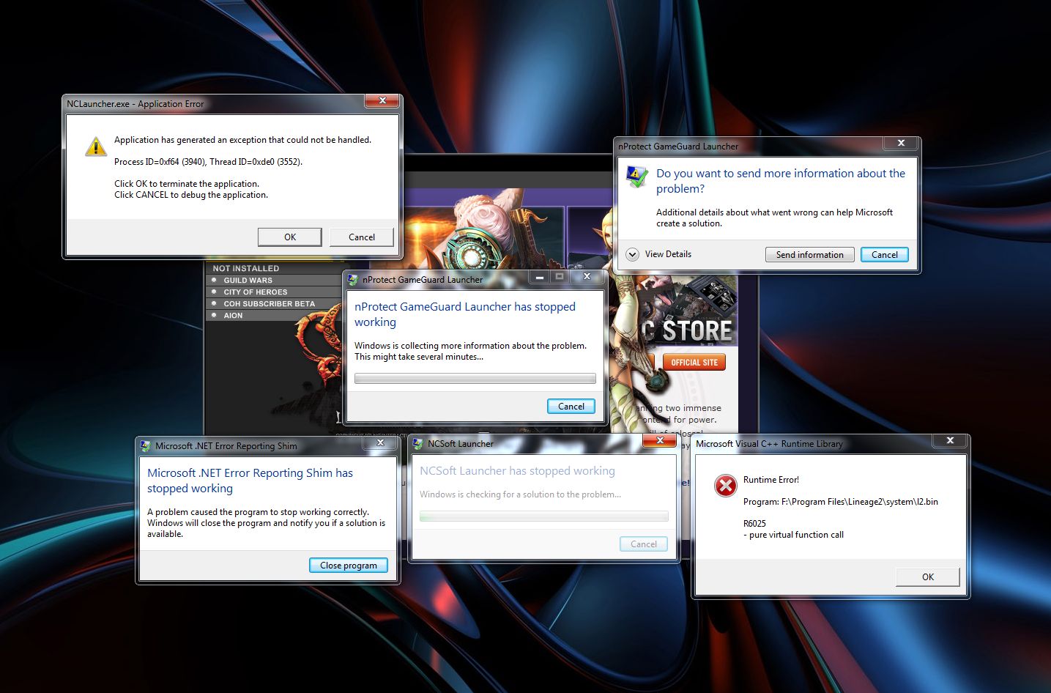1051x693 pixels.
Task: Click 'Program: F:\Program Files\Lineage2' path text
Action: tap(840, 502)
